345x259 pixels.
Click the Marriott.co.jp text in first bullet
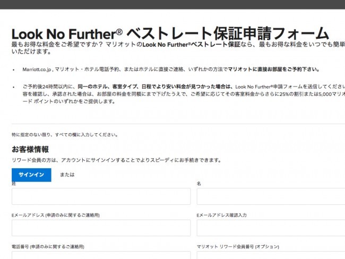[x=37, y=70]
